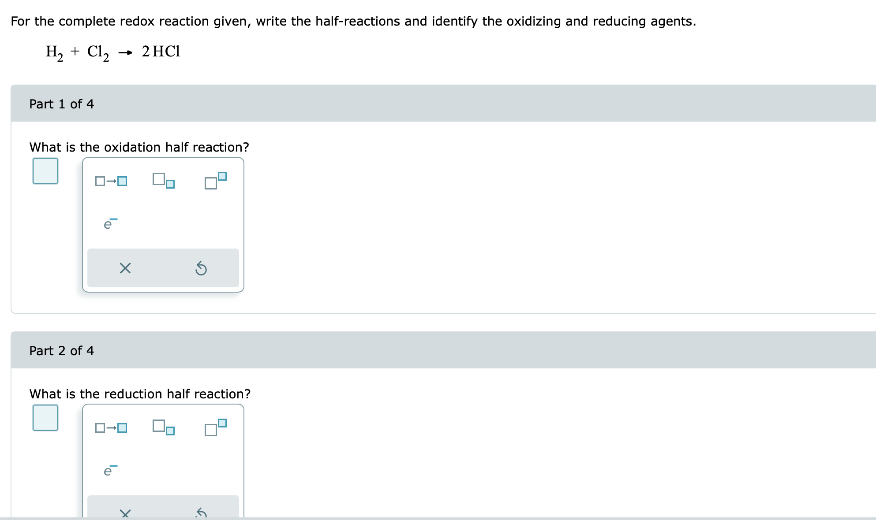Insert a superscript using the Part 1 palette

pyautogui.click(x=214, y=181)
